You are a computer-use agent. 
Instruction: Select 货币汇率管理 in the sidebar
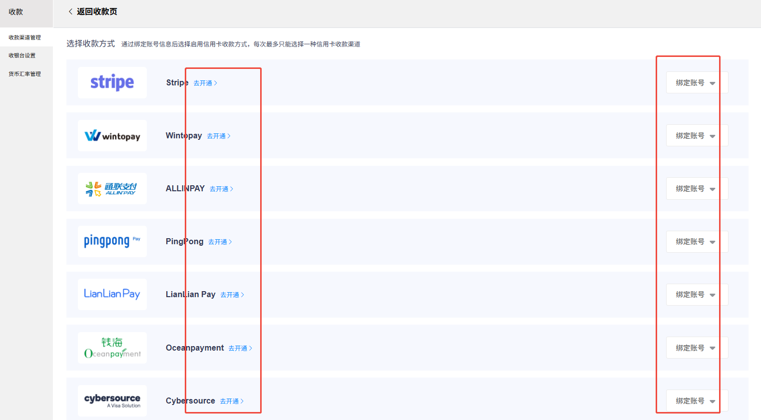[x=25, y=74]
